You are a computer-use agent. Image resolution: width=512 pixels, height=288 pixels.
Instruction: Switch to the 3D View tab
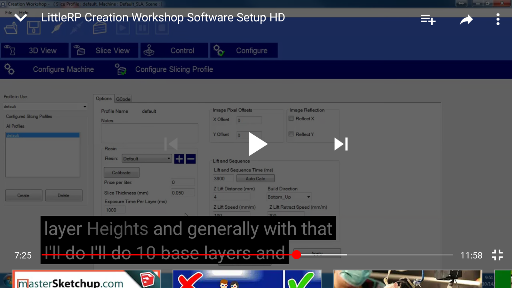(35, 51)
